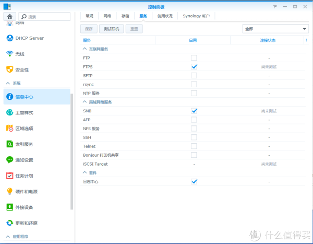Open the 安全性 security settings

[x=21, y=69]
